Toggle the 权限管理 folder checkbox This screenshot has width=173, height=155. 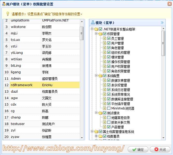(x=105, y=34)
